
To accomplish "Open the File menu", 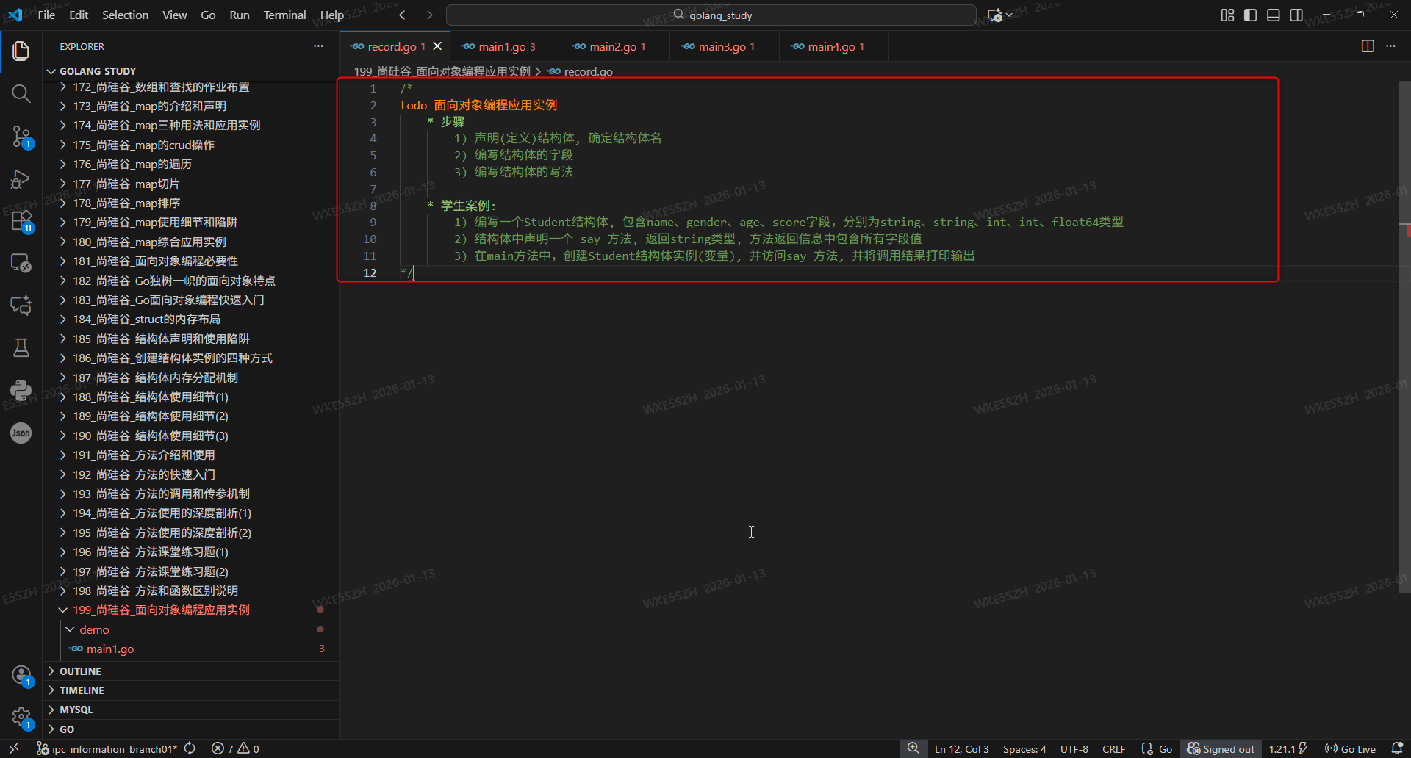I will coord(46,15).
